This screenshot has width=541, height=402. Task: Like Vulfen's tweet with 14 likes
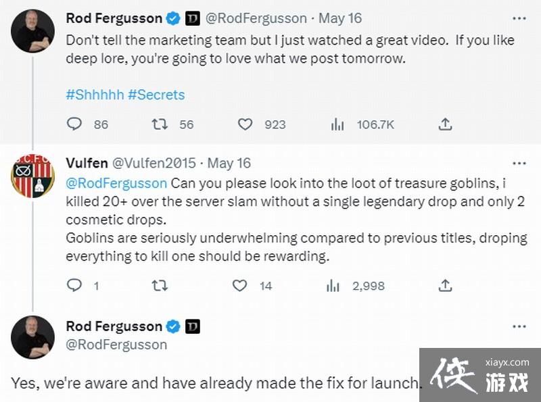(x=240, y=286)
